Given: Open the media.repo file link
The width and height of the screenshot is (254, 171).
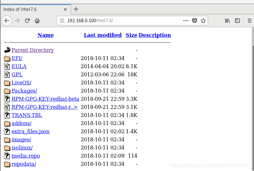Looking at the screenshot, I should 26,156.
